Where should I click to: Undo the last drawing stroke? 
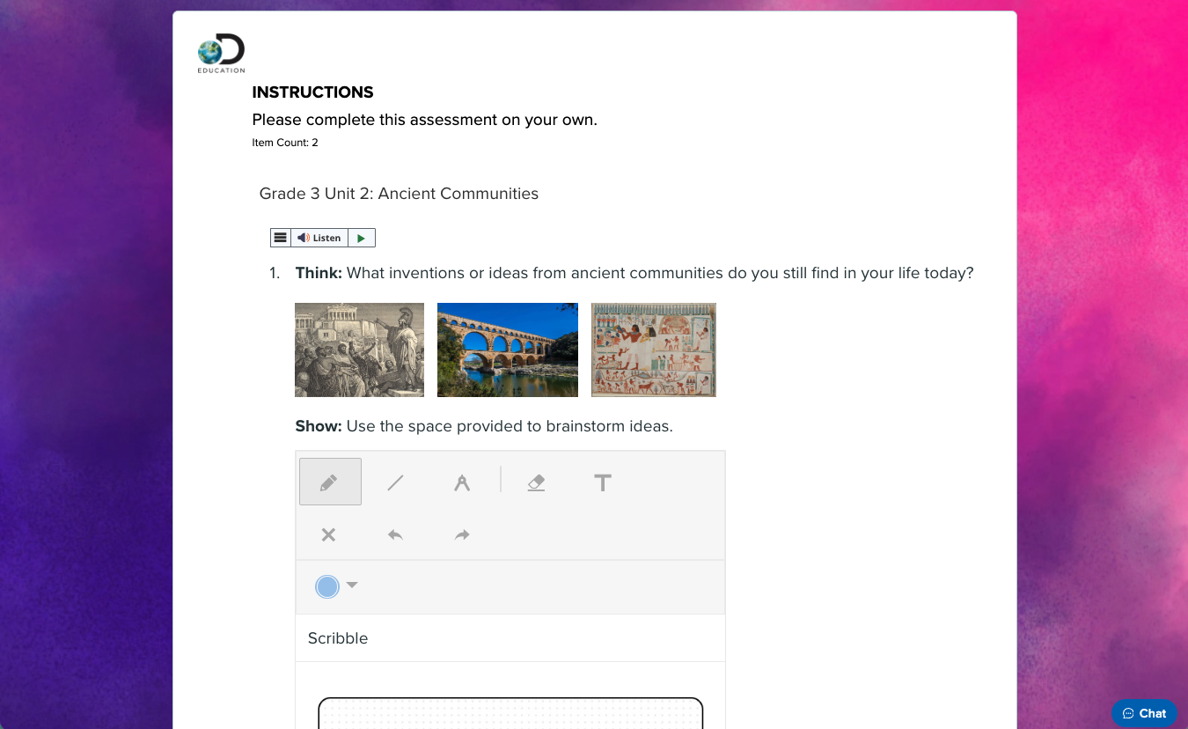tap(395, 534)
